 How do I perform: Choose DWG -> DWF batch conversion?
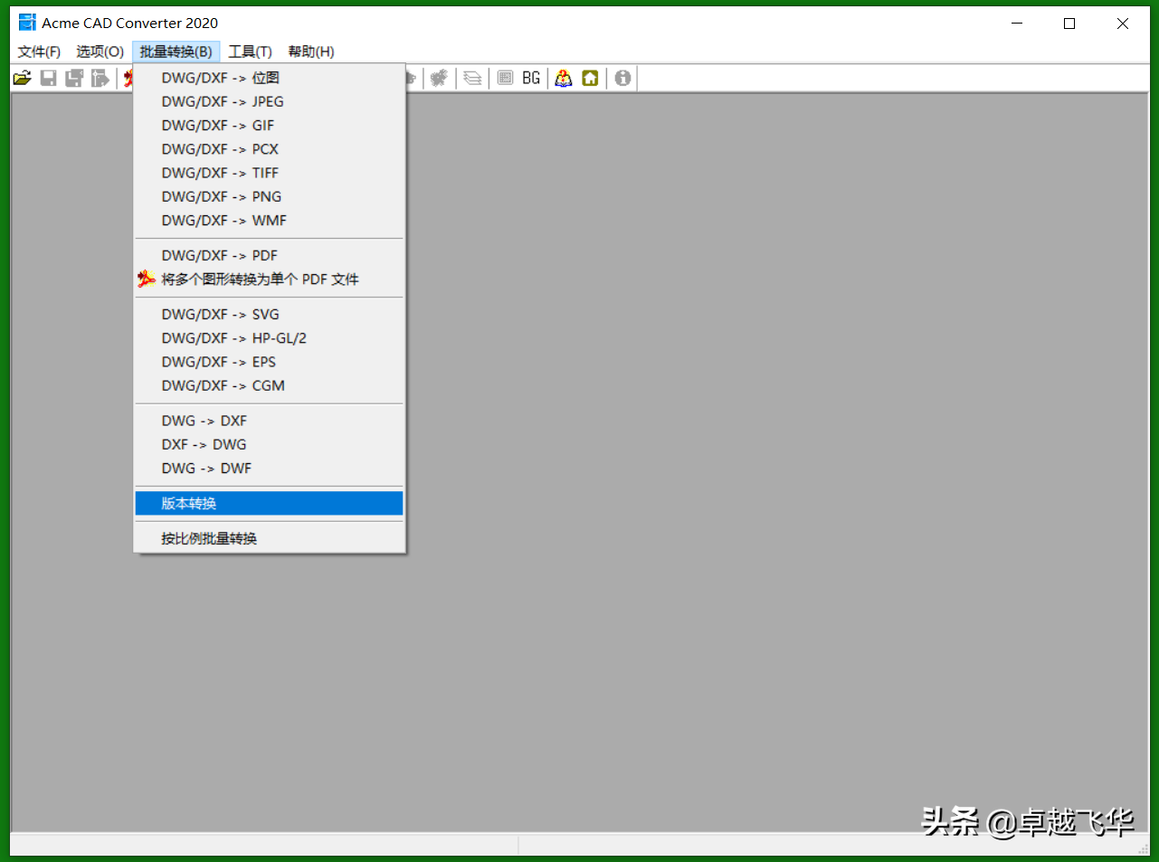[269, 468]
